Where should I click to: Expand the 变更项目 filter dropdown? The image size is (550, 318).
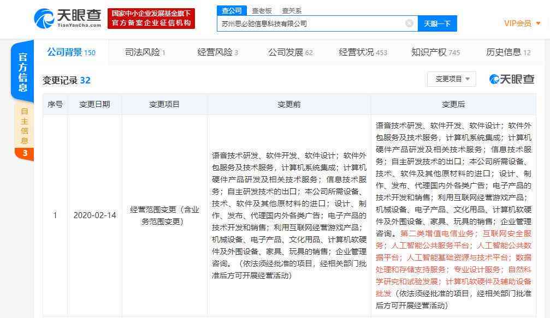tap(452, 79)
